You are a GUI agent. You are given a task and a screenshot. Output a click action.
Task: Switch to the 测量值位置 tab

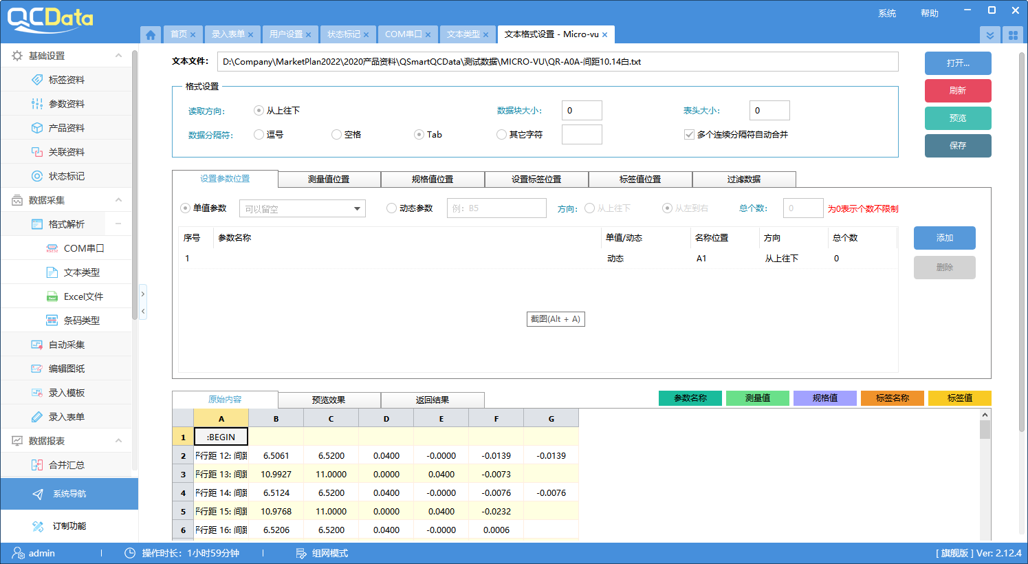329,180
